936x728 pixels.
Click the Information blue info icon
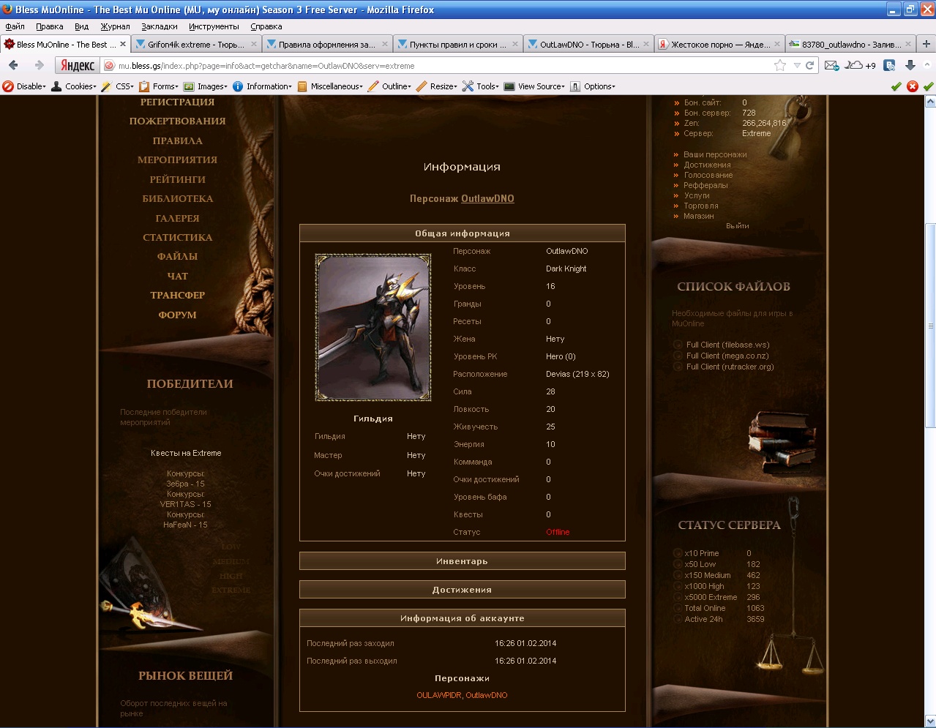pos(238,86)
